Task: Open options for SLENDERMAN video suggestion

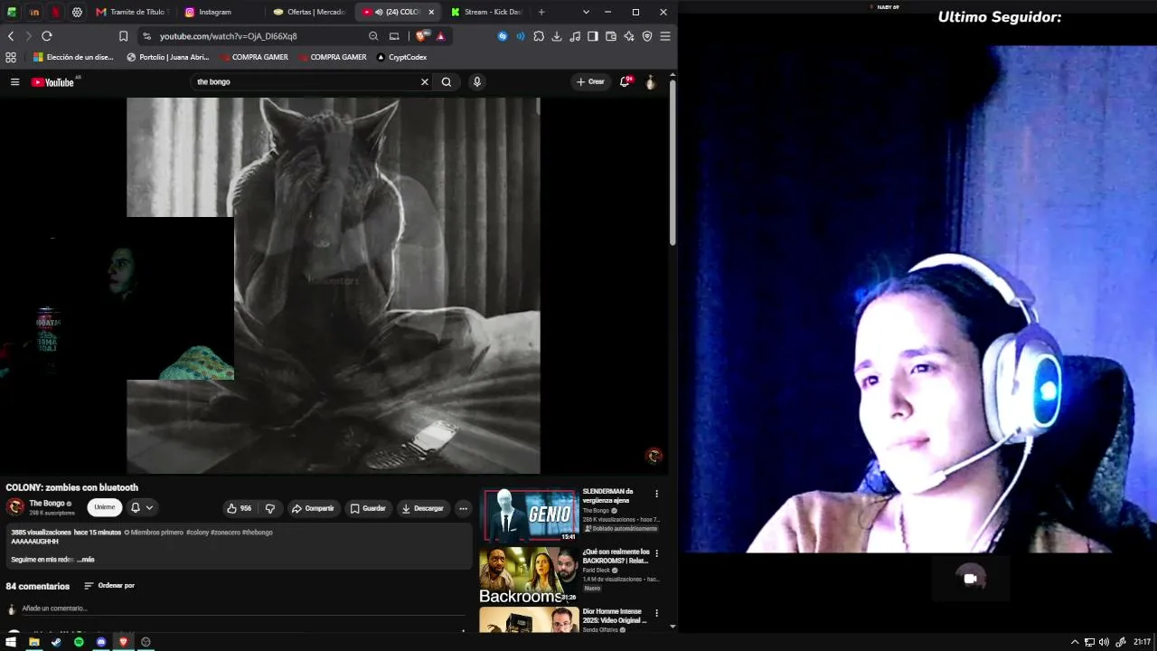Action: 657,494
